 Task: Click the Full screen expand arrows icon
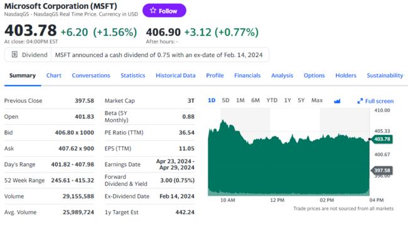click(x=360, y=101)
